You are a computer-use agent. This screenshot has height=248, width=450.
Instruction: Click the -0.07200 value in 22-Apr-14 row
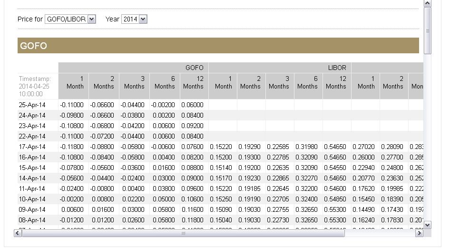point(102,136)
